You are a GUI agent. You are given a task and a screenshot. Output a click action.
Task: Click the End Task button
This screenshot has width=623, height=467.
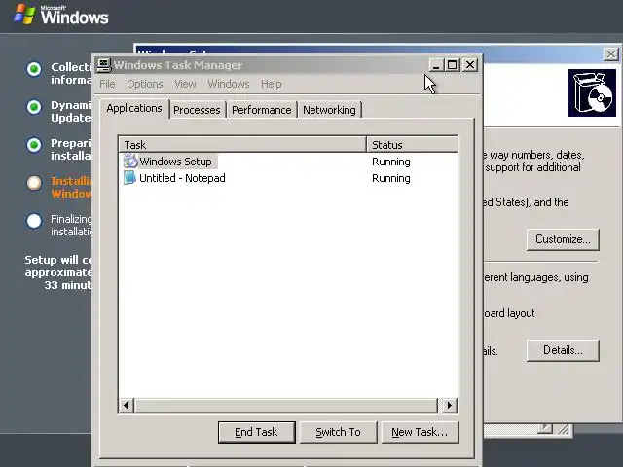pos(256,432)
